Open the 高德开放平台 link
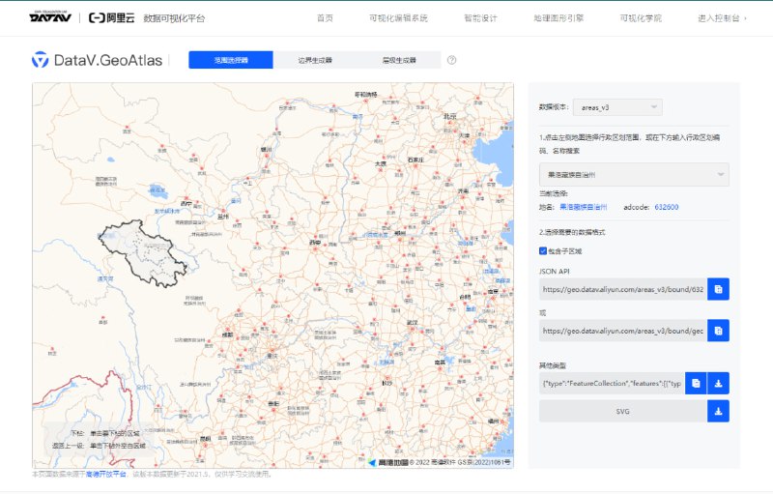Screen dimensions: 773x494 pos(106,475)
